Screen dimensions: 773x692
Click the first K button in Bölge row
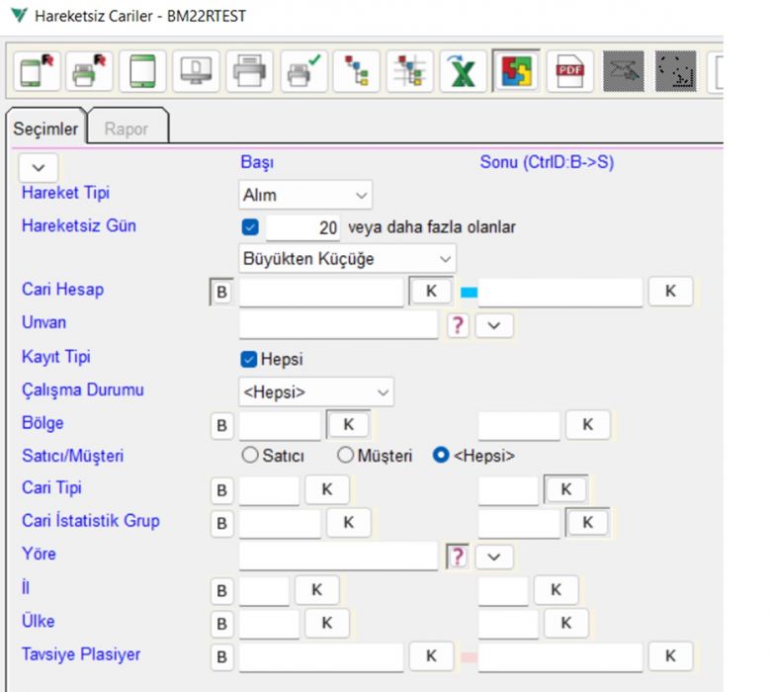(347, 424)
